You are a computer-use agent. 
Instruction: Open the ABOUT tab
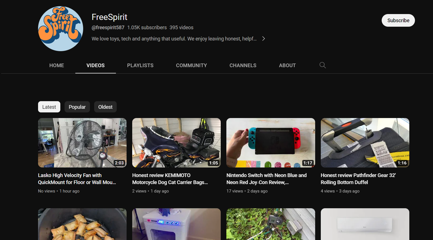click(x=287, y=65)
